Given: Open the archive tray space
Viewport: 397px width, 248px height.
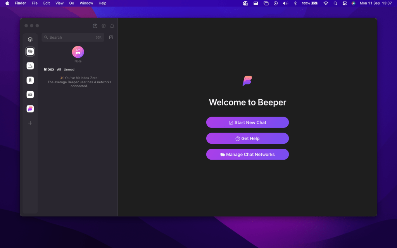Looking at the screenshot, I should tap(30, 95).
